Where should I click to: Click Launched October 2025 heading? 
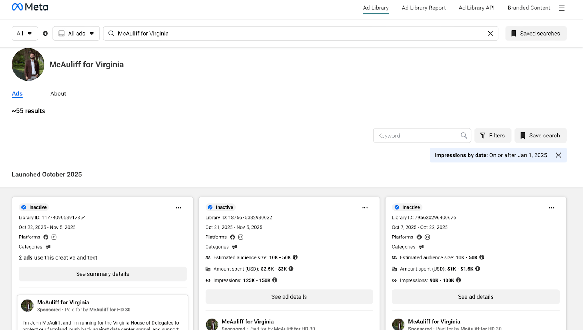pyautogui.click(x=47, y=175)
